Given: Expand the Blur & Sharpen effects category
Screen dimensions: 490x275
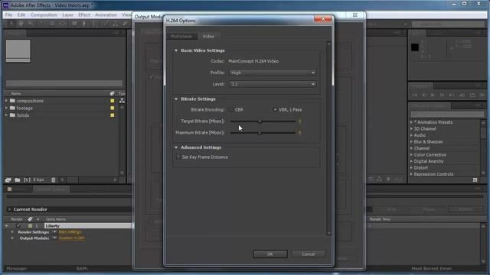Looking at the screenshot, I should coord(412,141).
